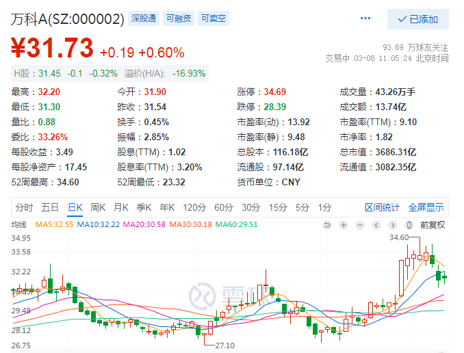The image size is (464, 353).
Task: Click the chart reset (undo arrow) icon
Action: click(326, 225)
